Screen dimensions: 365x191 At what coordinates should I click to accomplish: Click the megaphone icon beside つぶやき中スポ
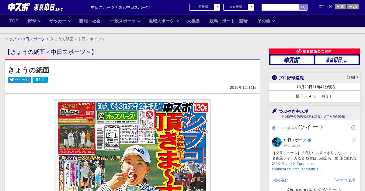click(275, 111)
